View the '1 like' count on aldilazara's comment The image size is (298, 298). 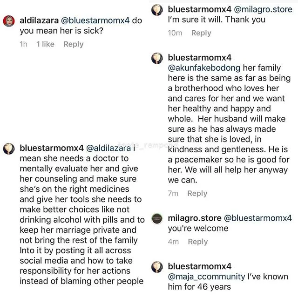[x=45, y=44]
